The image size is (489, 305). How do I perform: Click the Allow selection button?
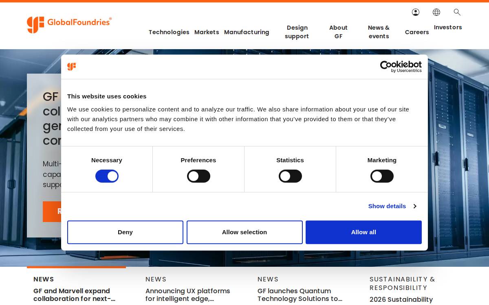[x=244, y=232]
